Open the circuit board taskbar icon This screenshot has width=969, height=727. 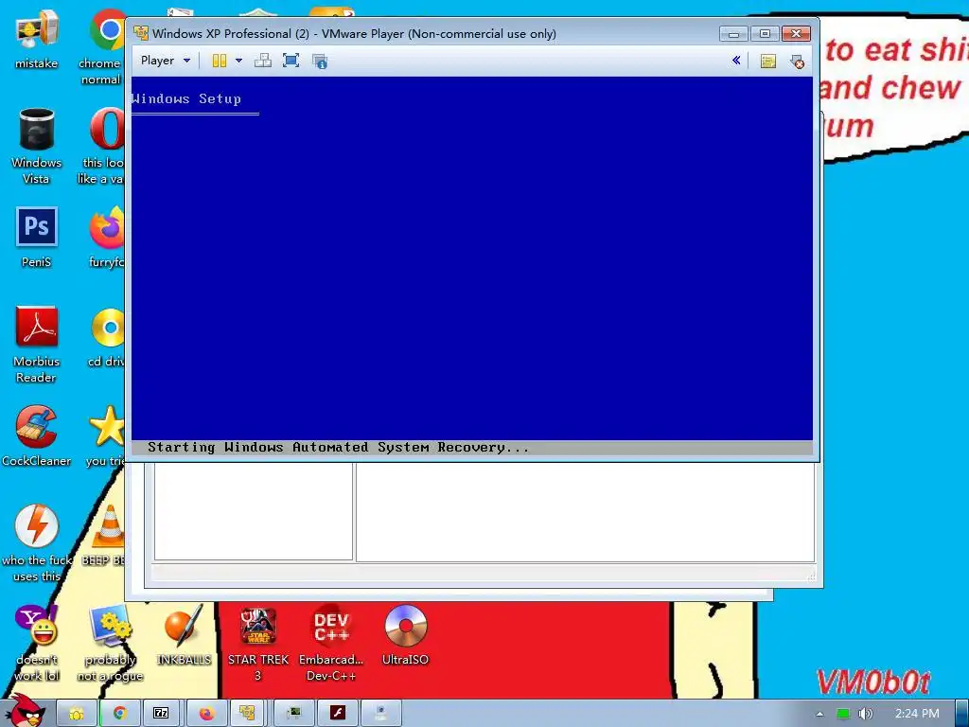pos(294,714)
